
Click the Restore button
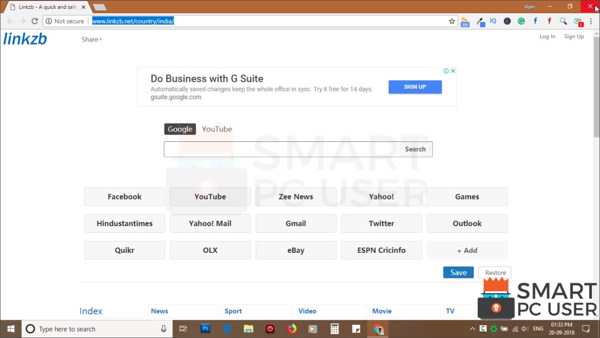pos(495,272)
